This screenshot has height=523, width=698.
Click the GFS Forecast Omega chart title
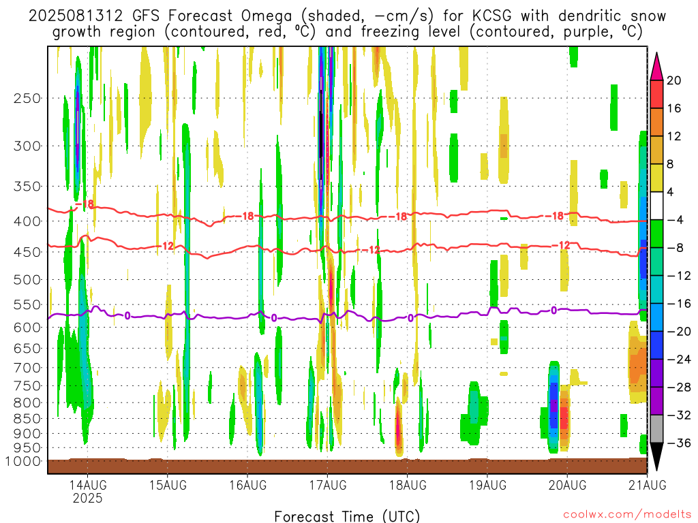347,24
